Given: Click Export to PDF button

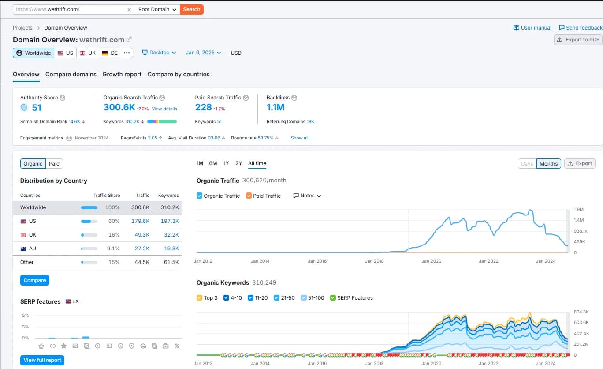Looking at the screenshot, I should coord(578,40).
